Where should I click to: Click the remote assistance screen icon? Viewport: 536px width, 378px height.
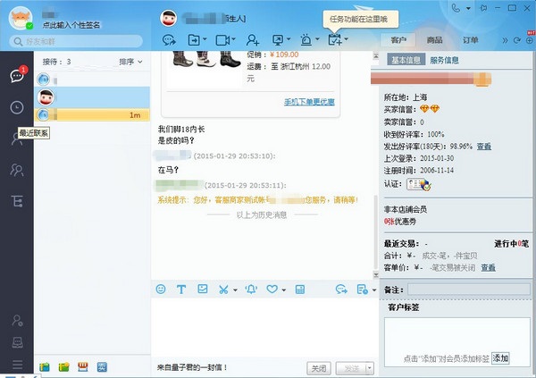(x=278, y=40)
